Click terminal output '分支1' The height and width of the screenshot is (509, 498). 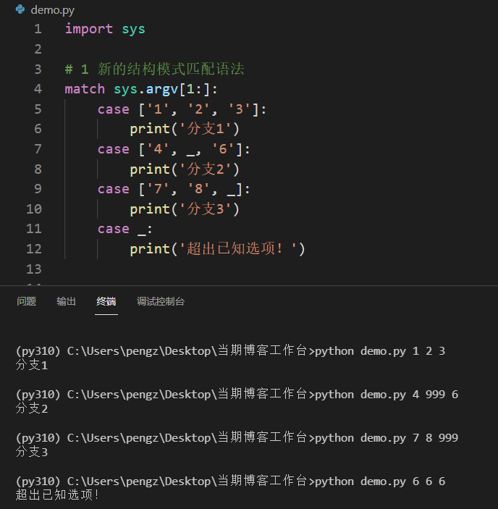(x=32, y=365)
